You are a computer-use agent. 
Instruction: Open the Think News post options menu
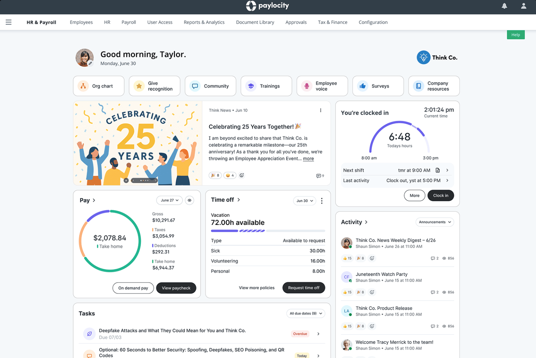coord(321,110)
